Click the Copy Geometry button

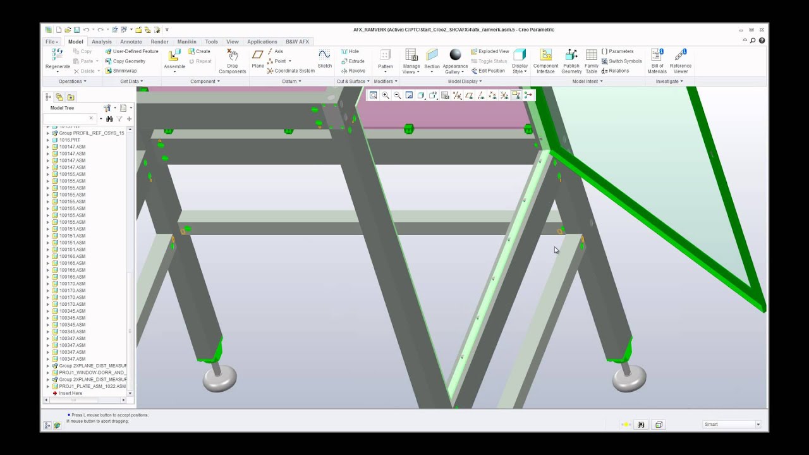(125, 61)
